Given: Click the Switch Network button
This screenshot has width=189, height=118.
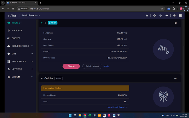Looking at the screenshot, I should pyautogui.click(x=92, y=66).
